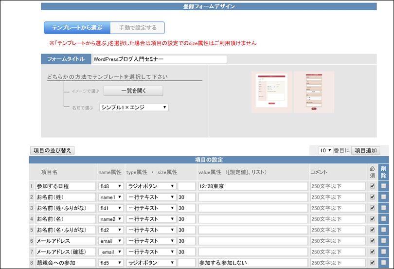
Task: Select the first template preview thumbnail
Action: click(271, 92)
